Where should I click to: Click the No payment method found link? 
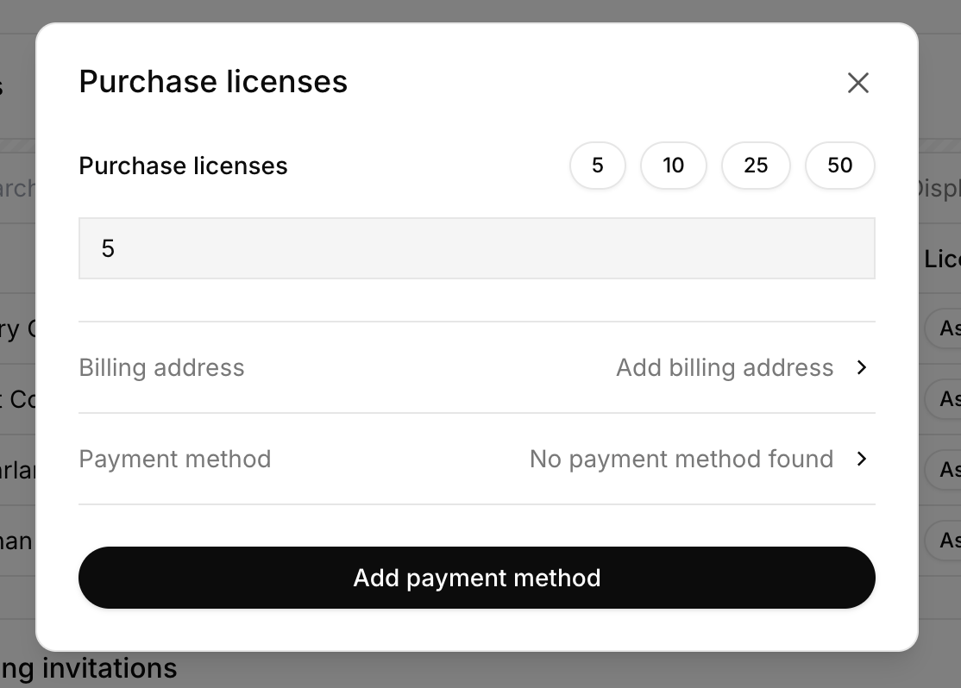(x=681, y=459)
